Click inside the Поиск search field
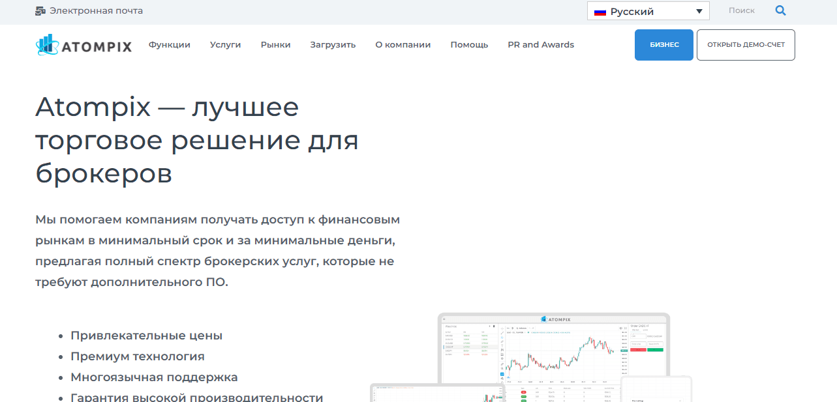 [742, 10]
